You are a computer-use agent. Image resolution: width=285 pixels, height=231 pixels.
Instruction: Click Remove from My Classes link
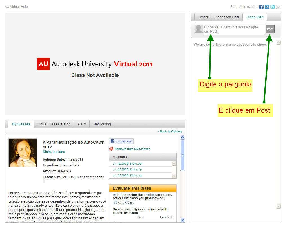(x=132, y=149)
